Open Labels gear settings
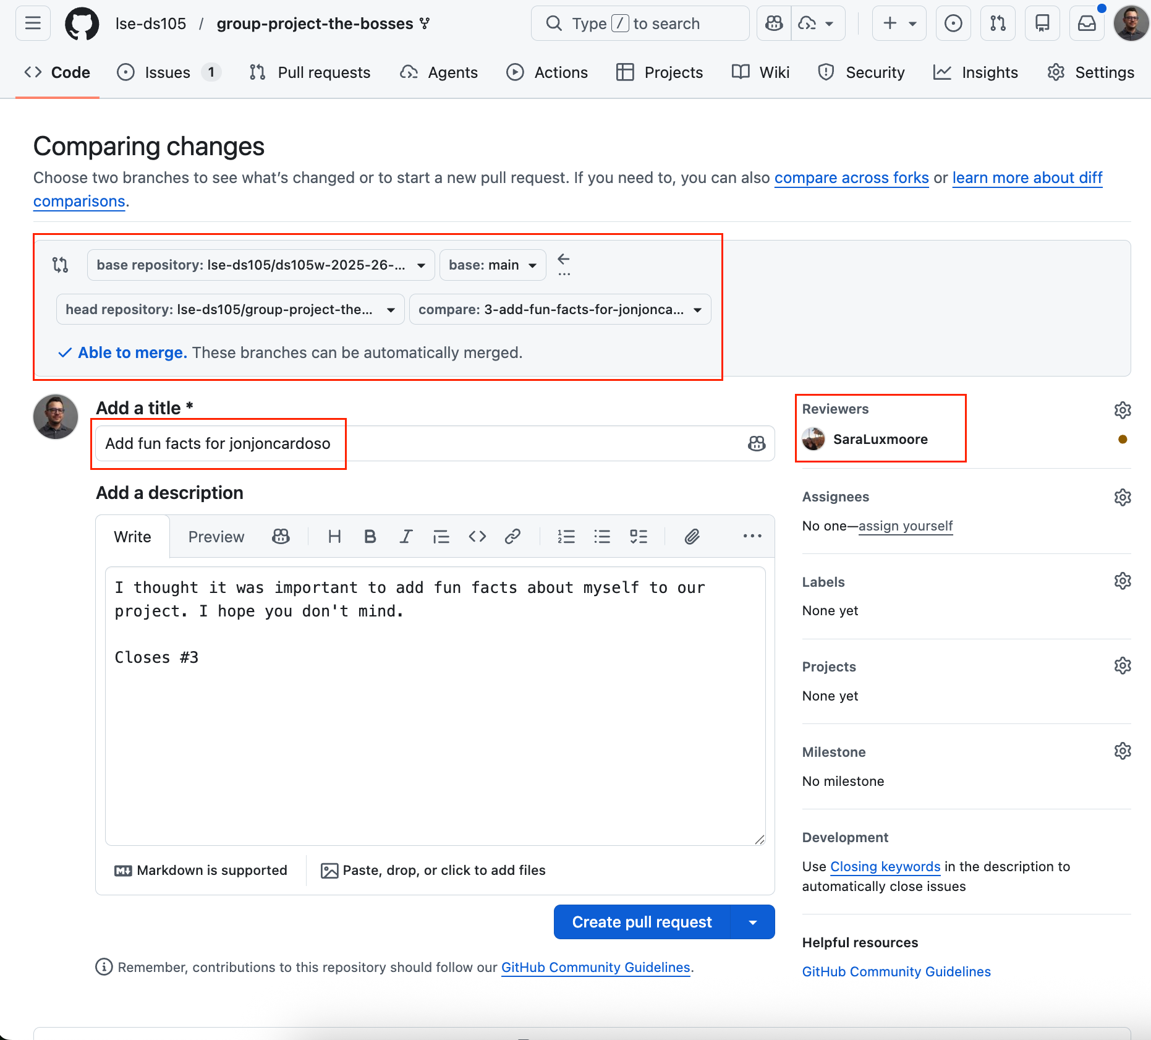The image size is (1151, 1040). [1122, 581]
